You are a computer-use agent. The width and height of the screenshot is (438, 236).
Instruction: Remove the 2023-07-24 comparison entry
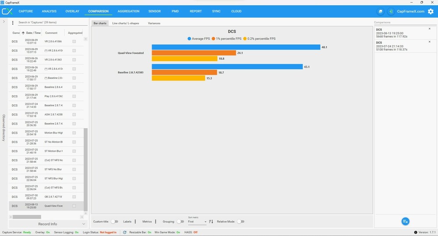pos(430,42)
